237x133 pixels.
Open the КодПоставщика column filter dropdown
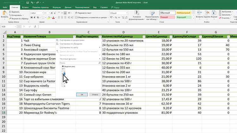pos(100,37)
